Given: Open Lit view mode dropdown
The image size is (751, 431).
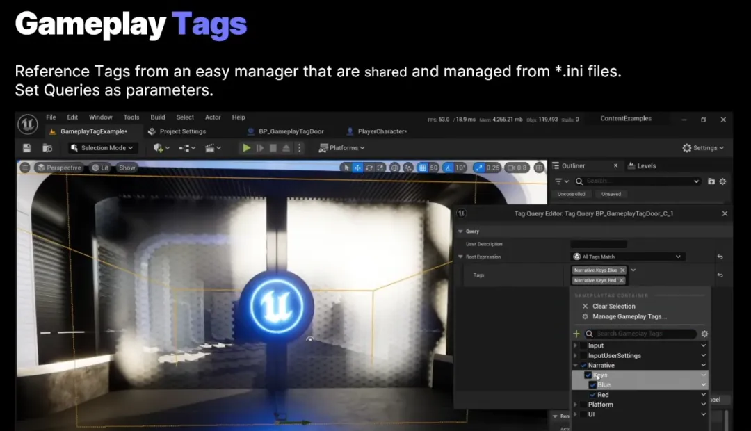Looking at the screenshot, I should coord(100,168).
